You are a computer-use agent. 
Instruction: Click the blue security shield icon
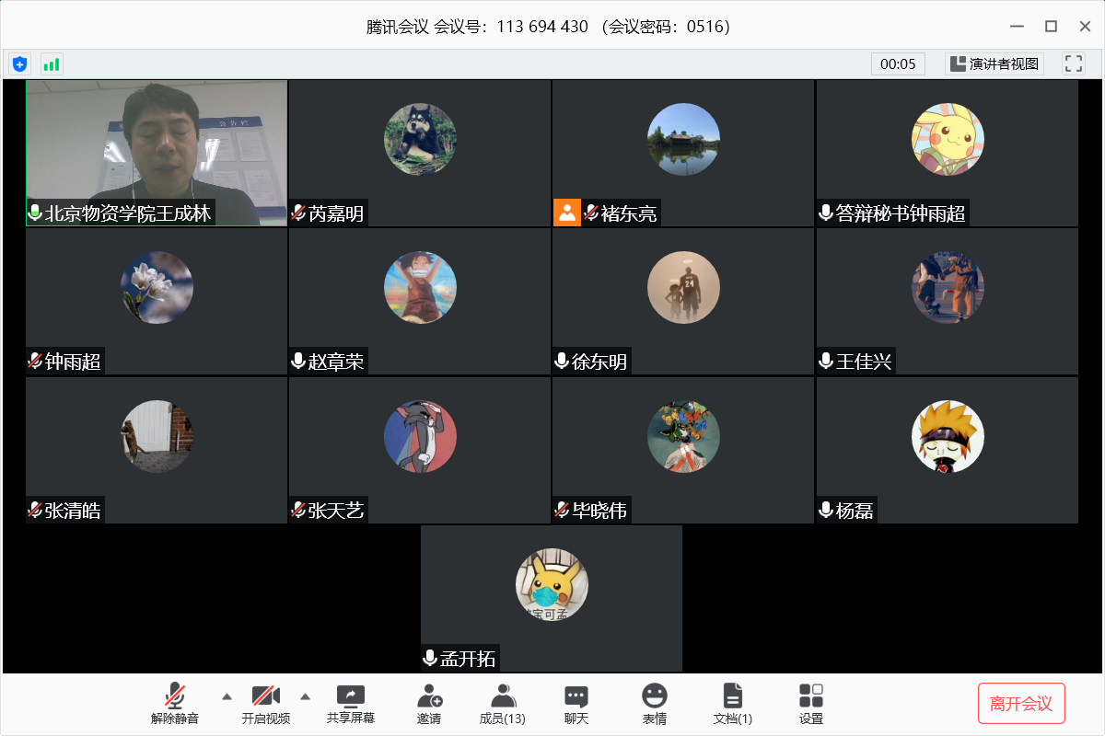19,64
